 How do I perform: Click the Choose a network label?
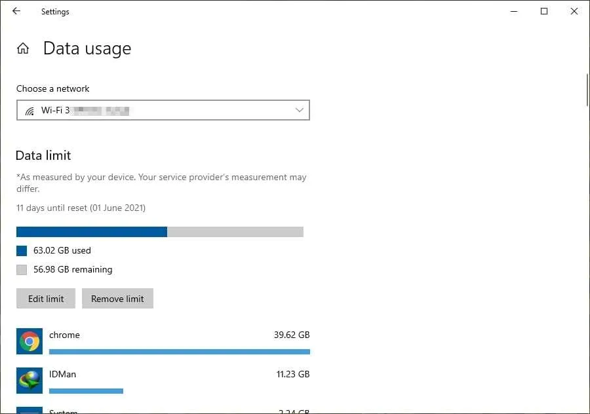(52, 88)
